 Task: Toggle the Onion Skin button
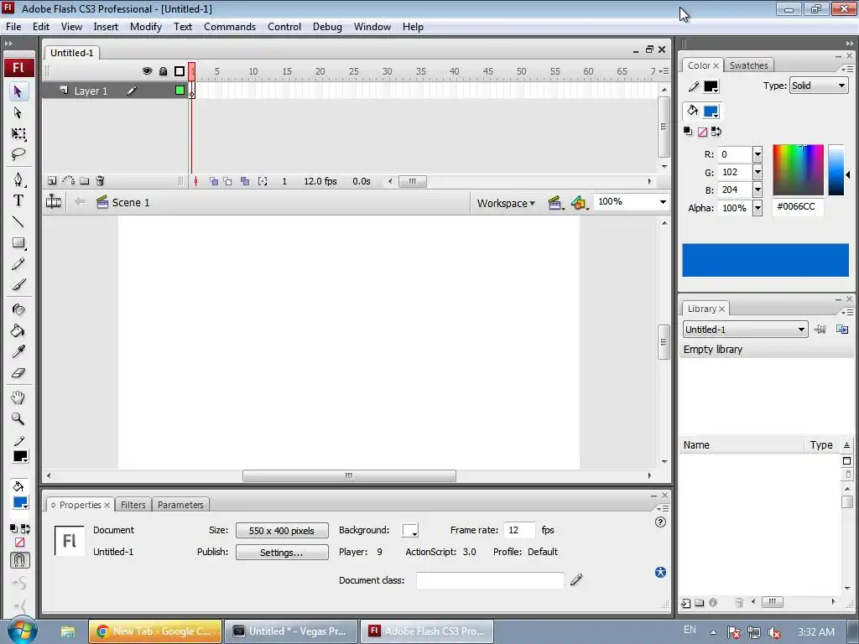coord(214,181)
